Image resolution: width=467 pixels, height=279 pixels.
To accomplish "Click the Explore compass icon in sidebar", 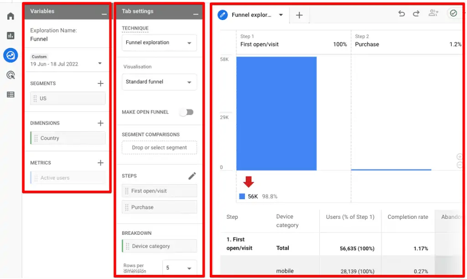I will (x=10, y=56).
